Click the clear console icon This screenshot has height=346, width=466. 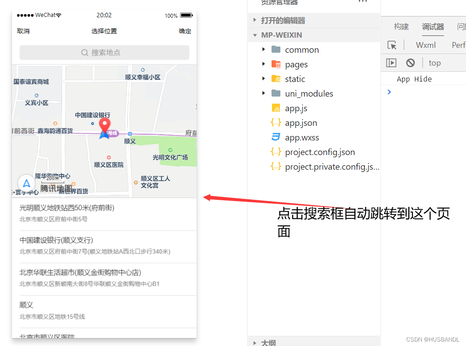[x=411, y=63]
